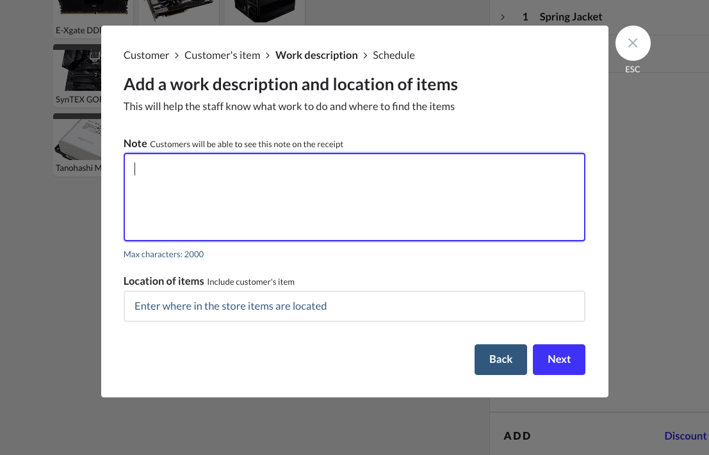
Task: Close the dialog with the X icon
Action: [x=633, y=44]
